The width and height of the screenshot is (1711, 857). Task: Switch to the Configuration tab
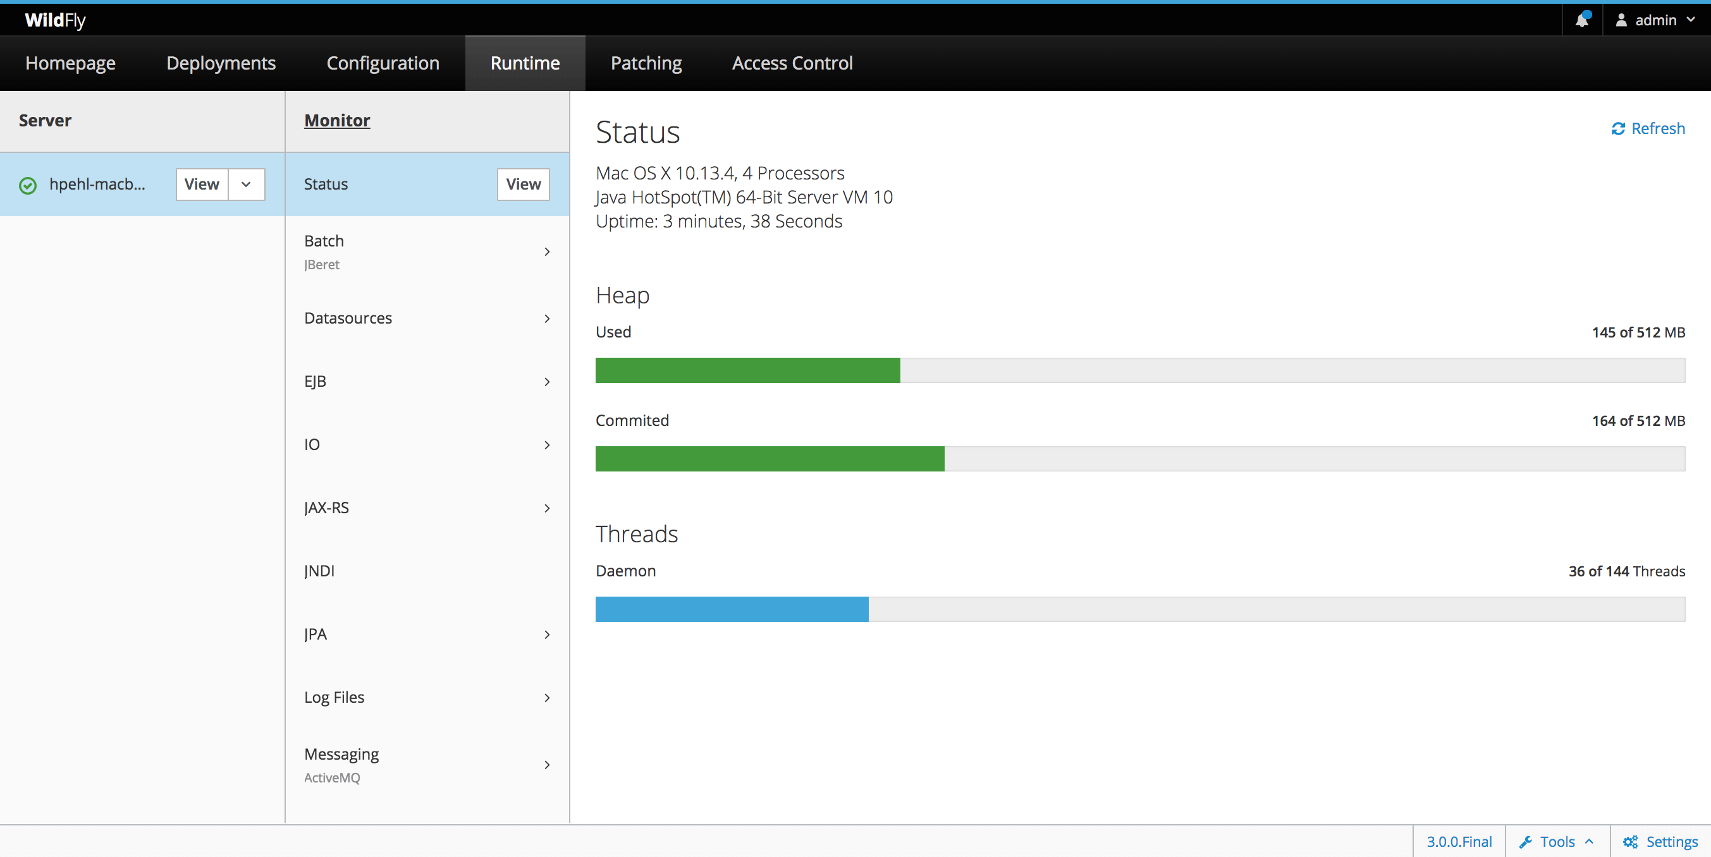(383, 63)
